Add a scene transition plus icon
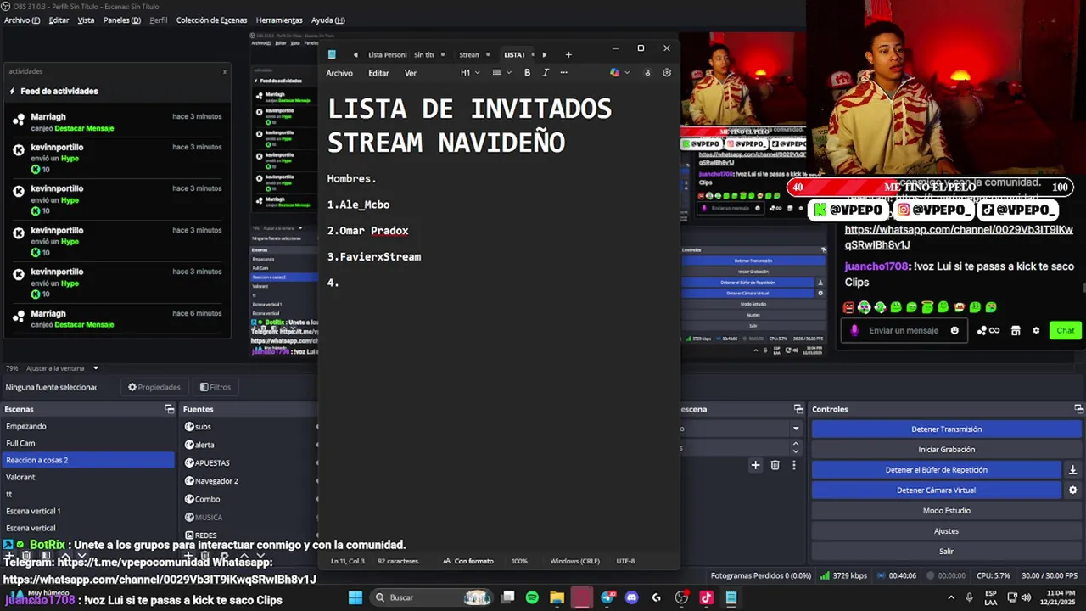Screen dimensions: 1086x611 point(755,465)
